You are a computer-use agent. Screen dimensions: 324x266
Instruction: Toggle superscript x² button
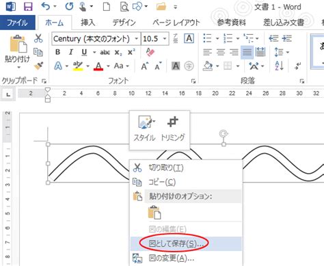coord(131,52)
